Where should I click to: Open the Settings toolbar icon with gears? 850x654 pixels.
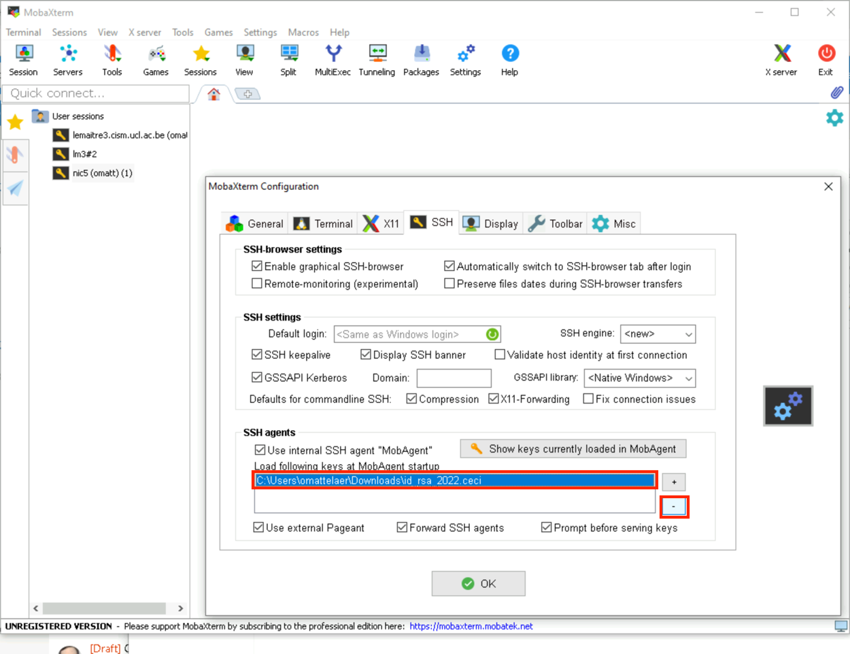[466, 60]
